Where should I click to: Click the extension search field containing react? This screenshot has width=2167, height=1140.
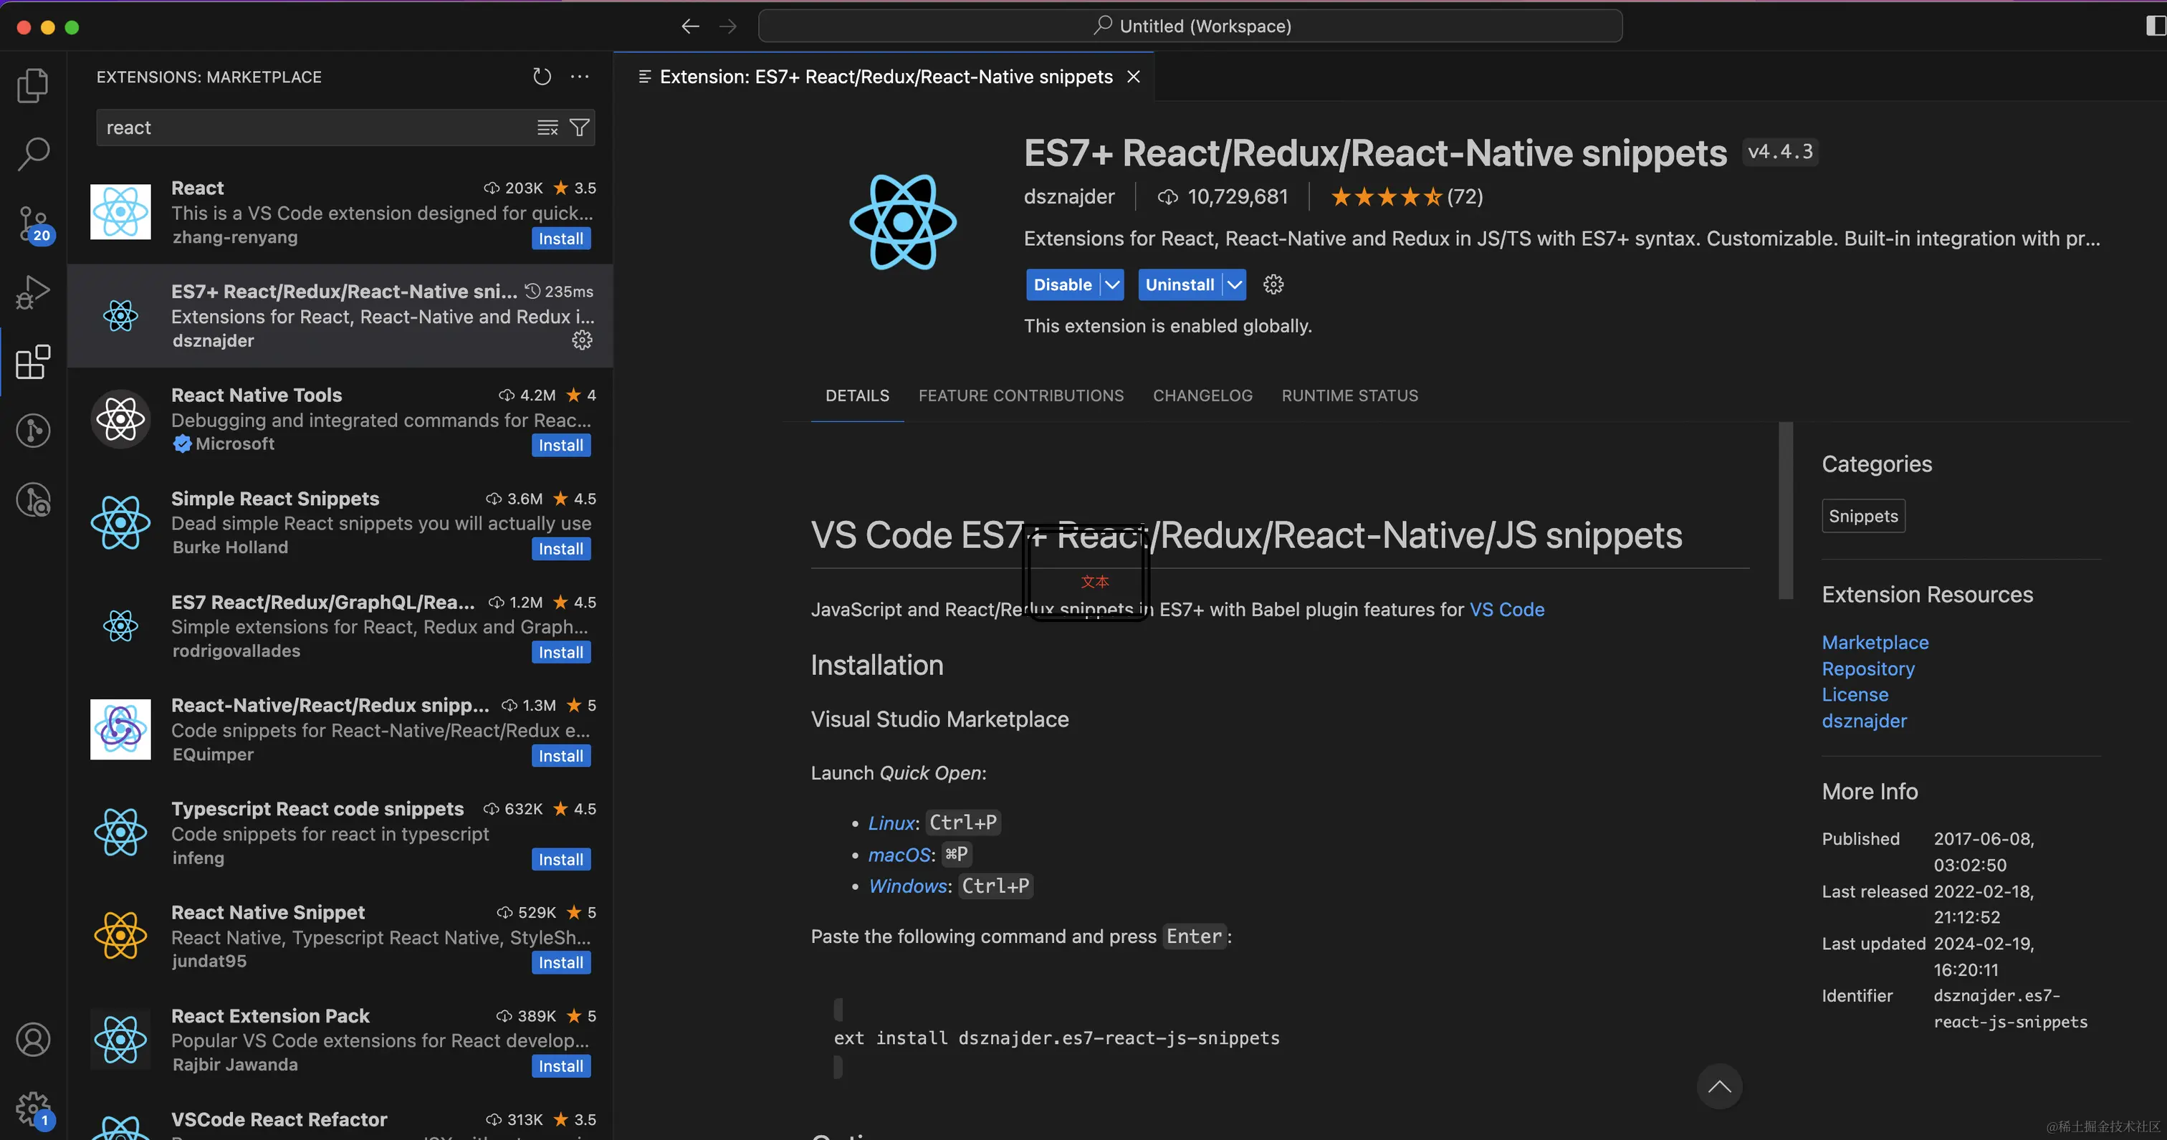[311, 128]
